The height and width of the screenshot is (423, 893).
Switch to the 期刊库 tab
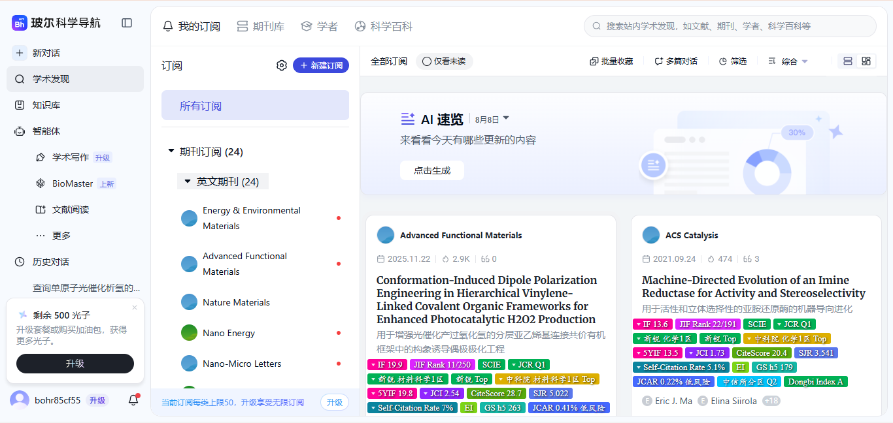click(260, 27)
